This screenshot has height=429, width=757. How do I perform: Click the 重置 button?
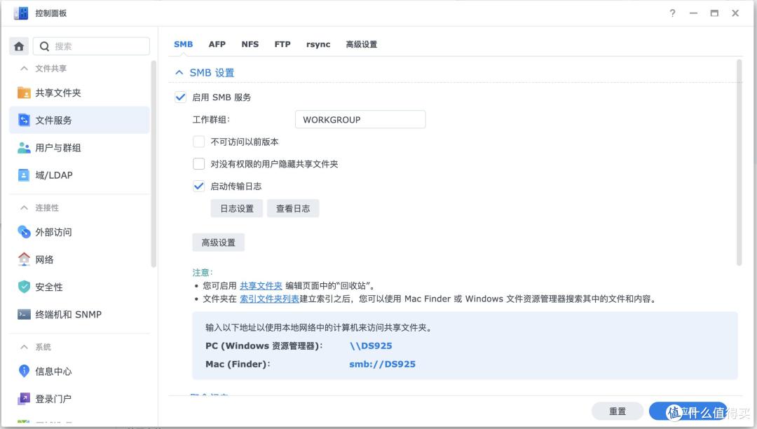(x=617, y=411)
